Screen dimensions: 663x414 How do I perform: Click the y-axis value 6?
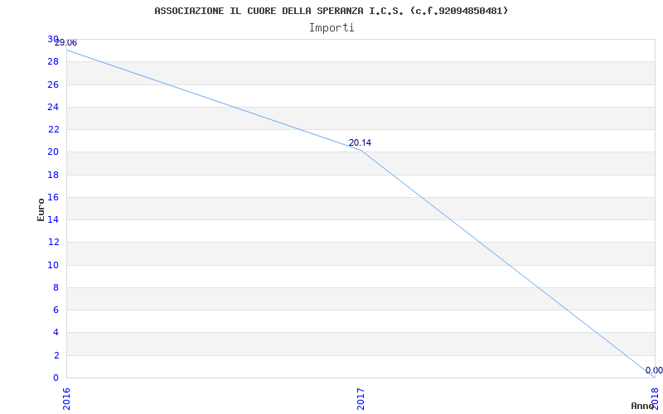coord(56,310)
